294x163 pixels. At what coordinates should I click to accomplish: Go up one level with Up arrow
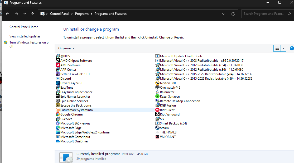tap(32, 14)
